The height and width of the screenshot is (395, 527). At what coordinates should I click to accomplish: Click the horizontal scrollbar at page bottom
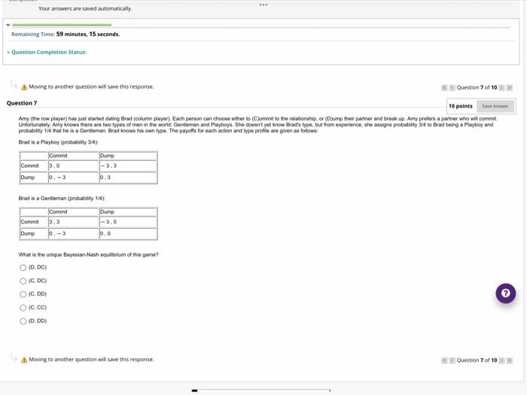tap(260, 390)
